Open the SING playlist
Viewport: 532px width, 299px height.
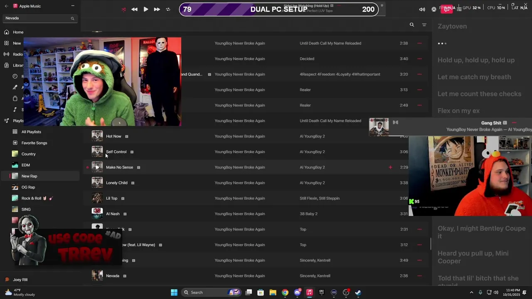coord(26,209)
